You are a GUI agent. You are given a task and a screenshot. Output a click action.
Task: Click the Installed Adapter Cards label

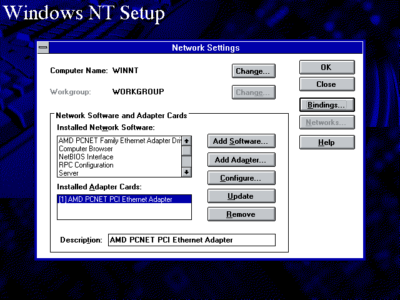tap(99, 187)
